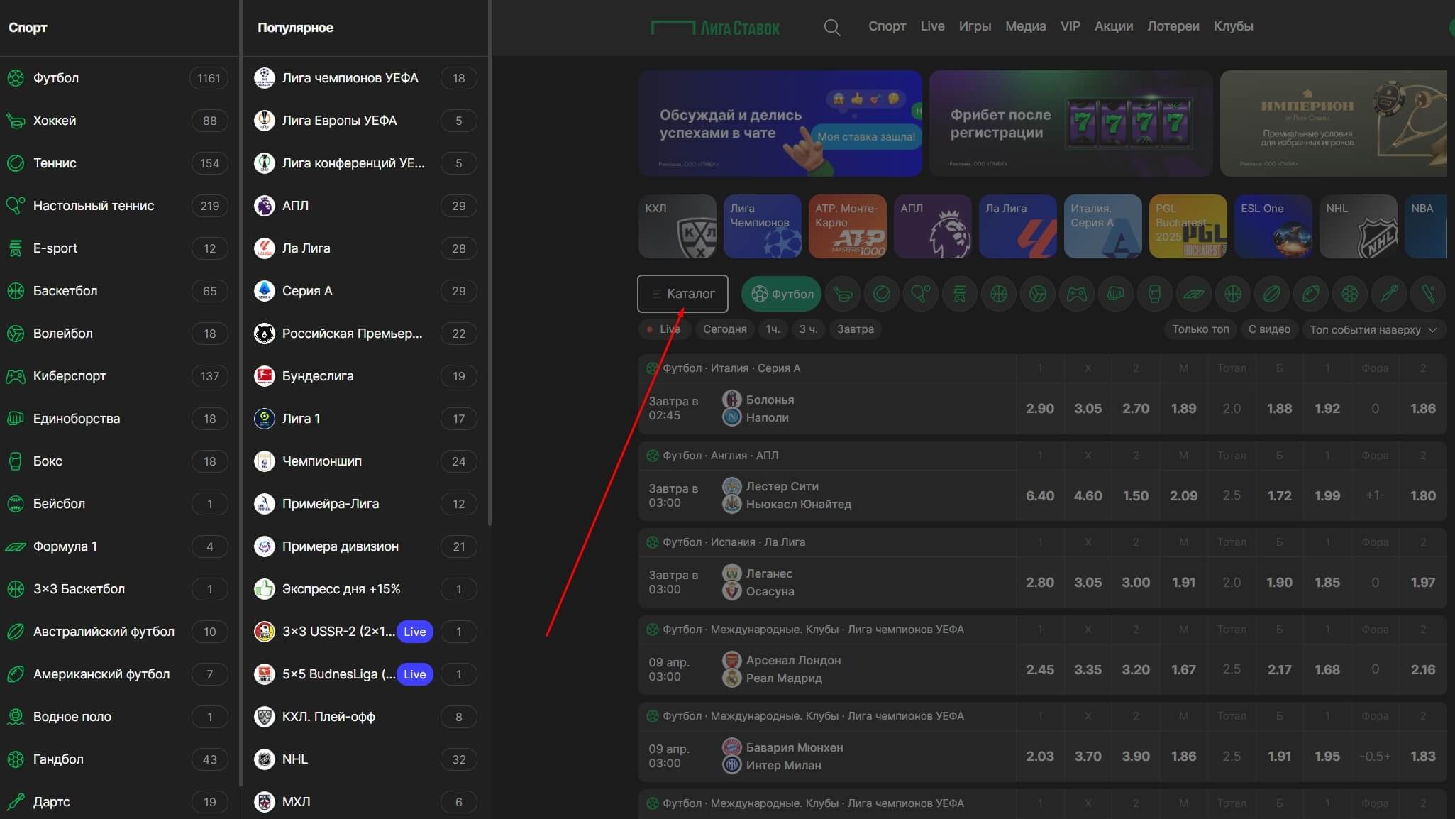Select the Formula 1 car icon in filter row
This screenshot has width=1455, height=819.
(x=1194, y=294)
